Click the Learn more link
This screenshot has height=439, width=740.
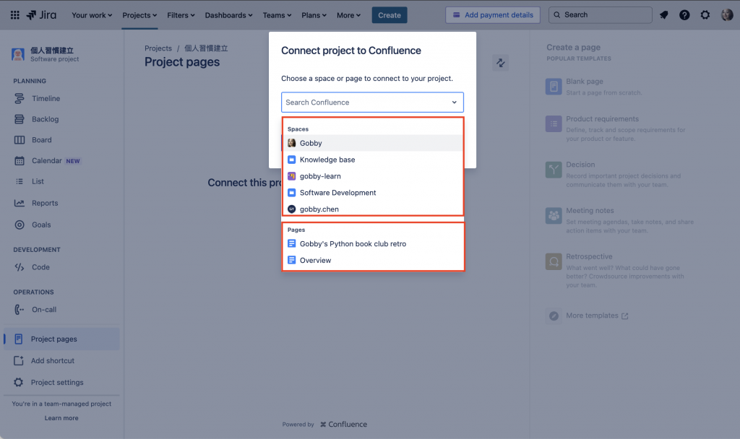(x=61, y=418)
